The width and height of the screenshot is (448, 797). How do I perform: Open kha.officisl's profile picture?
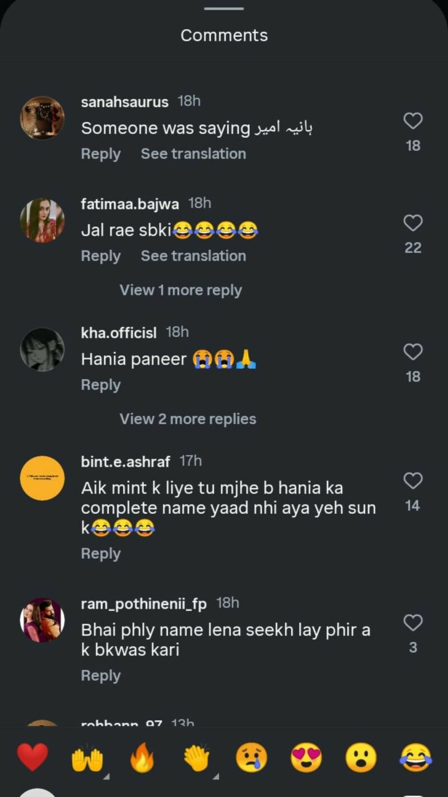pos(43,349)
